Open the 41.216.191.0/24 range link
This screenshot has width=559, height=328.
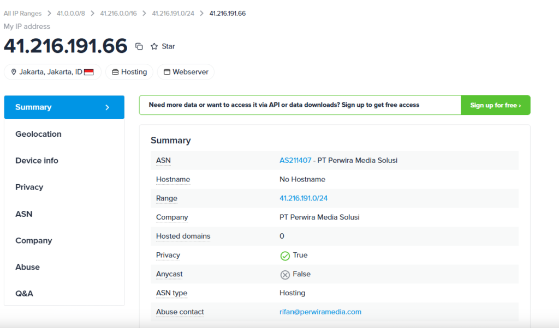pos(304,198)
